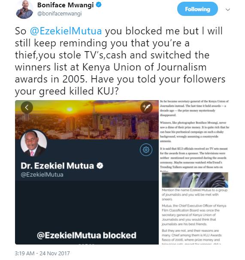Click the back arrow icon on profile screenshot
Screen dimensions: 245x260
coord(27,107)
